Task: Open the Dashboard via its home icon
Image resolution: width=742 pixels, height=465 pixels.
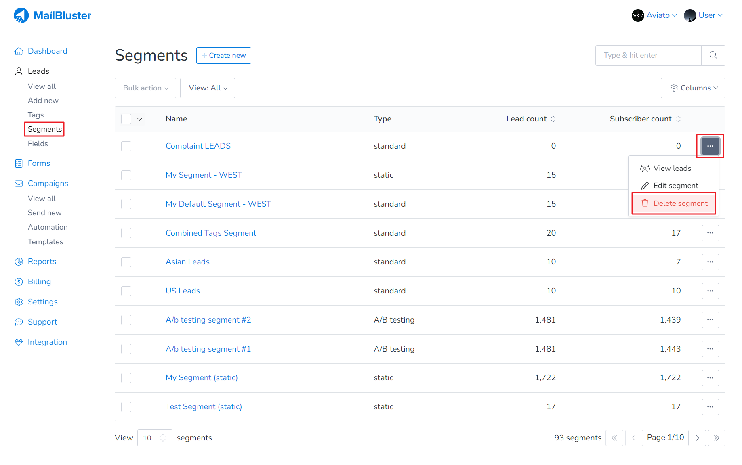Action: click(x=19, y=51)
